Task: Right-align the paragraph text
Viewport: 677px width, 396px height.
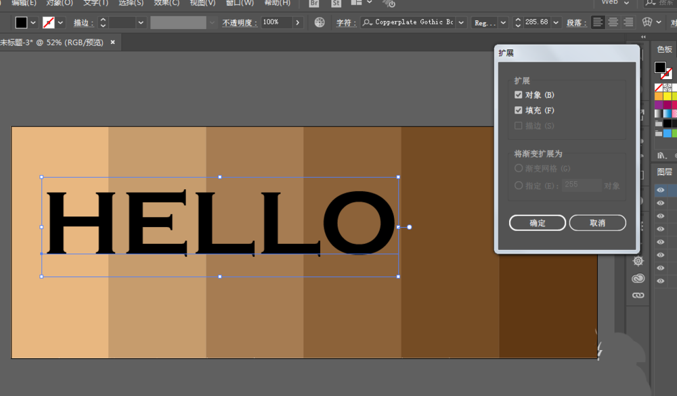Action: pyautogui.click(x=629, y=22)
